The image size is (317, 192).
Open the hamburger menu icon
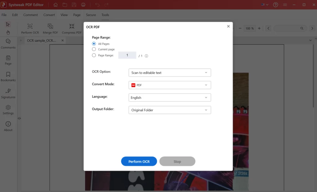[x=285, y=5]
